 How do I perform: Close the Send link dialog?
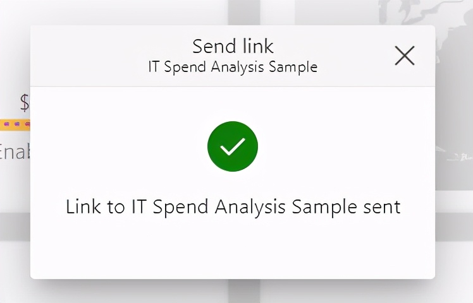point(405,56)
